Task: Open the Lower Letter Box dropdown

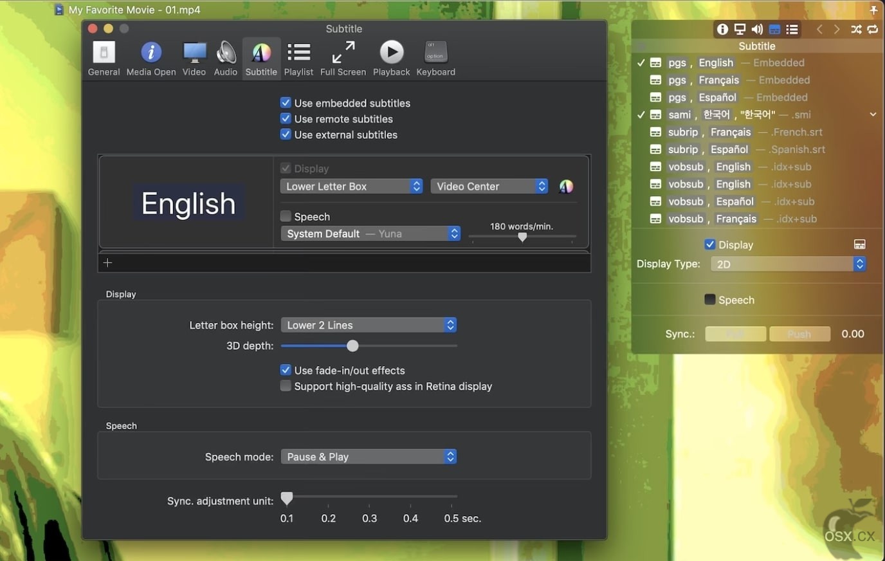Action: point(351,187)
